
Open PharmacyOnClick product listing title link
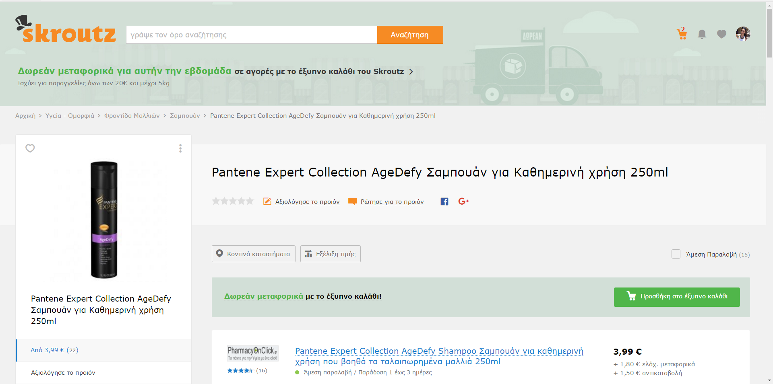pos(439,356)
